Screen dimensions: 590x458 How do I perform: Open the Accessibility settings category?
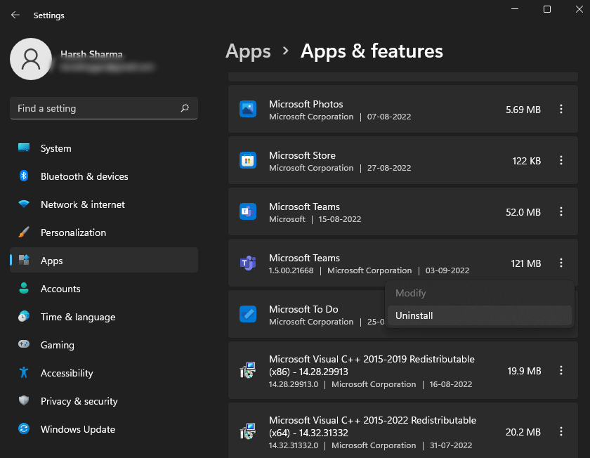click(67, 373)
